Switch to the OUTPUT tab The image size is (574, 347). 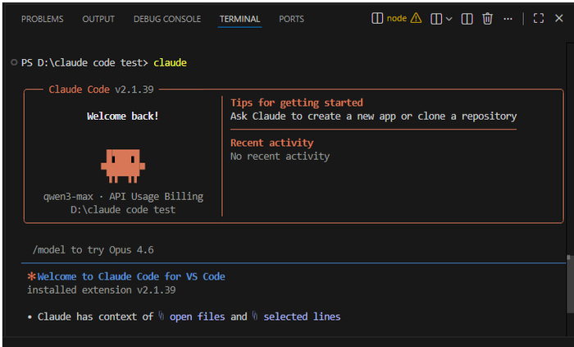pos(98,19)
